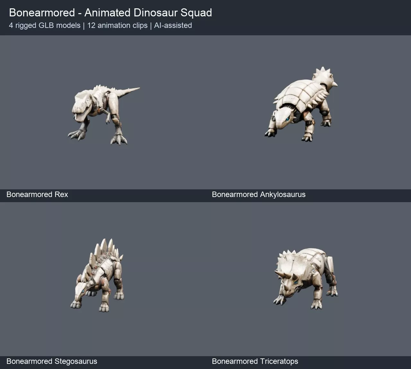The image size is (411, 369).
Task: Click the subtitle '4 rigged GLB models | 12 animation clips | AI-assisted'
Action: point(101,25)
